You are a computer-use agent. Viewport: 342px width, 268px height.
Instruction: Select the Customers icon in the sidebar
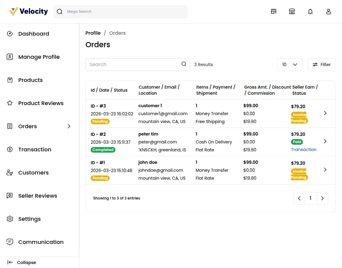point(9,172)
